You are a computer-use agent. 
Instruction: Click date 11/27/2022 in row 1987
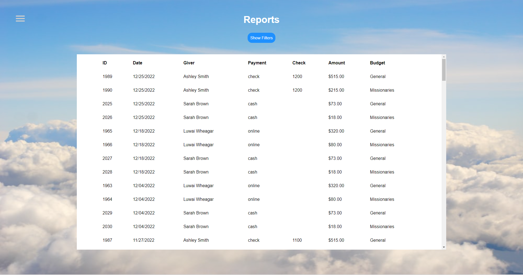point(144,240)
